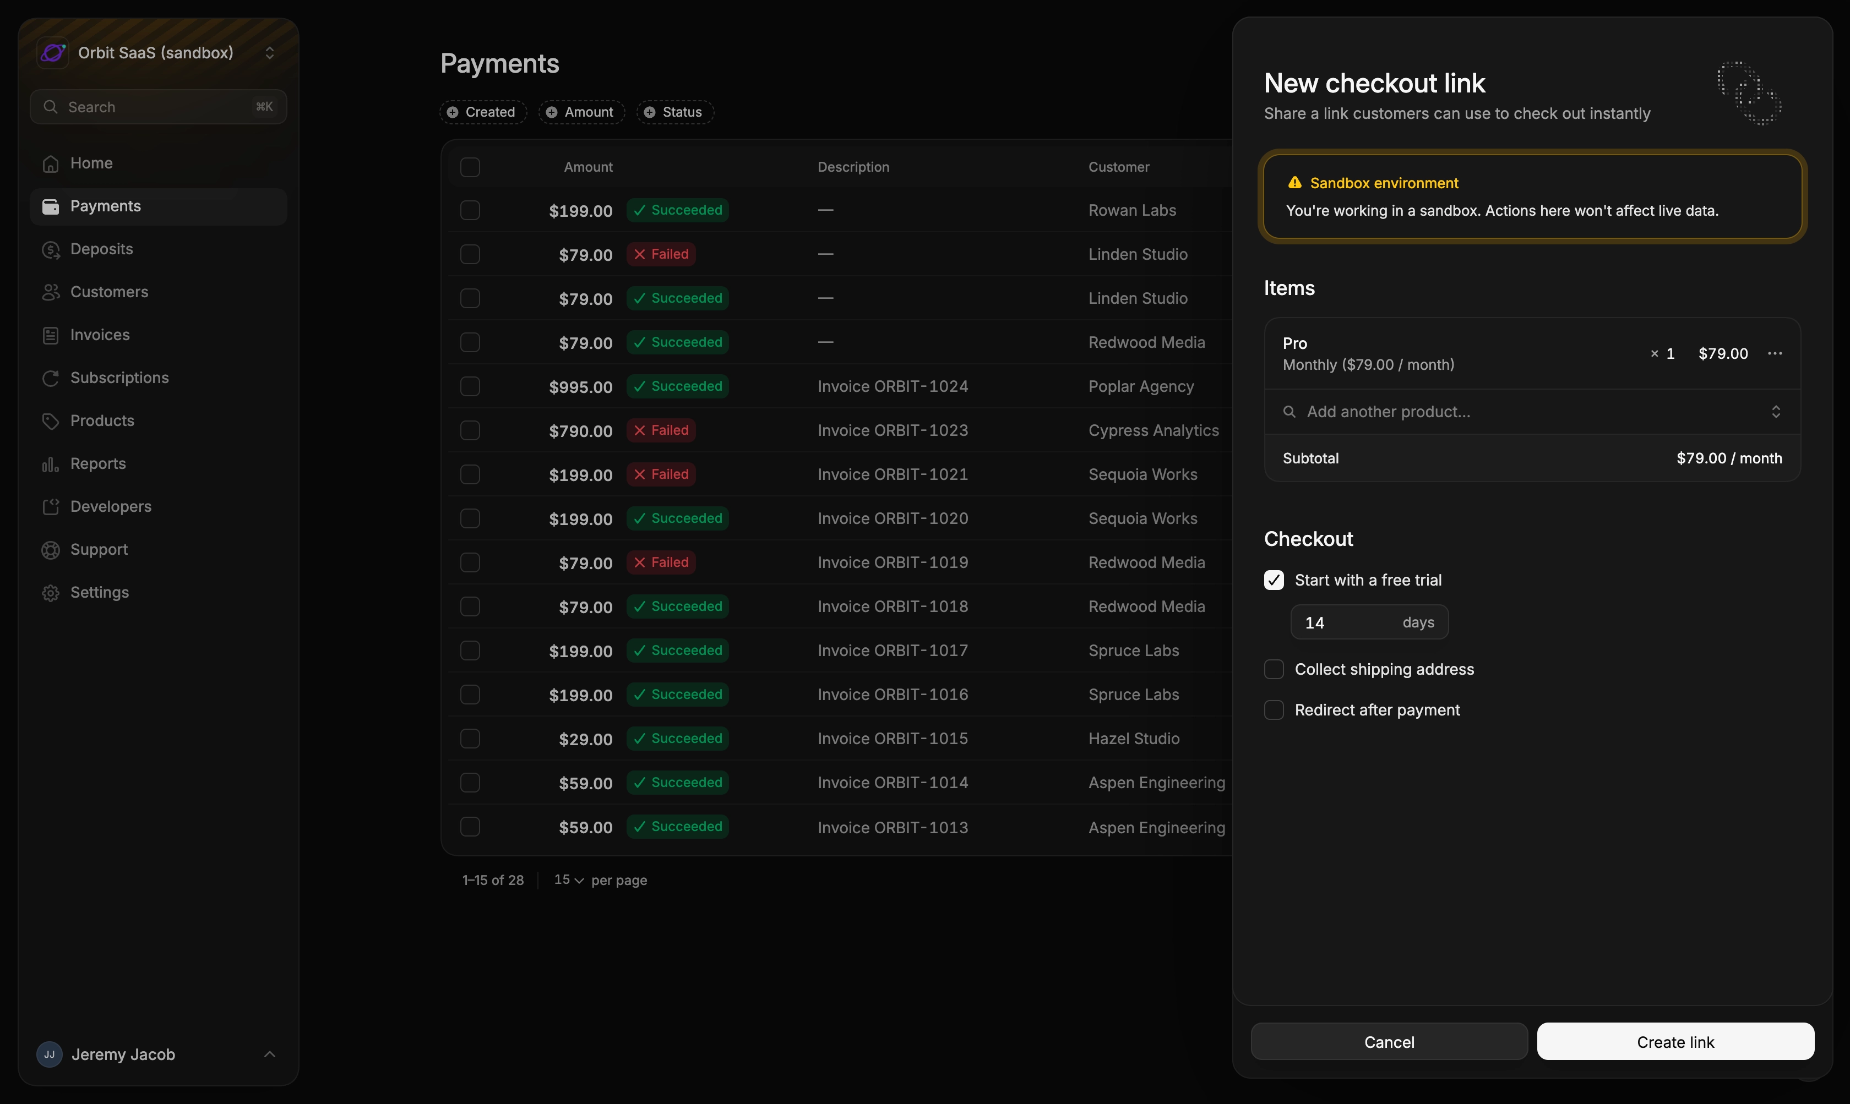Screen dimensions: 1850x1104
Task: Click the Support lifebuoy icon in the sidebar
Action: [x=51, y=550]
